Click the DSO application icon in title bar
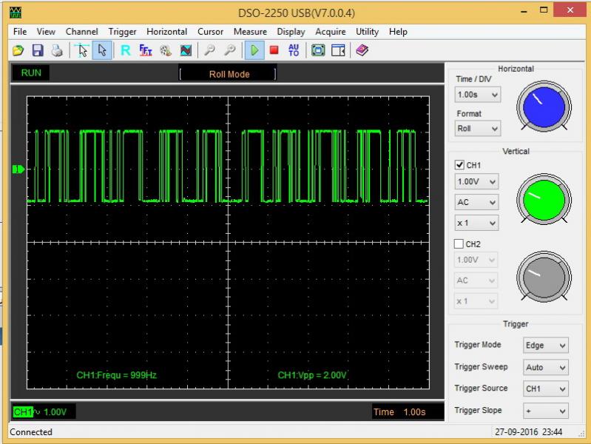 point(16,13)
